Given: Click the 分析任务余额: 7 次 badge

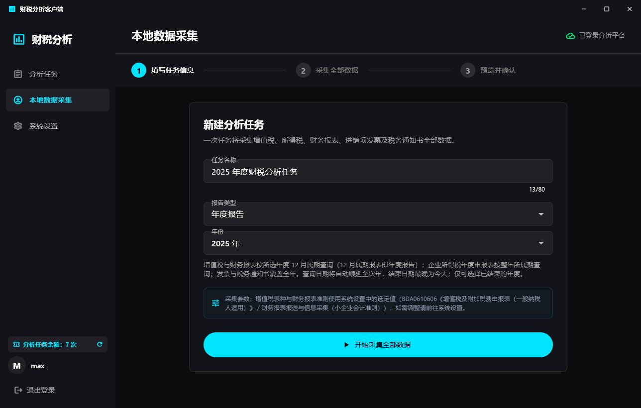Looking at the screenshot, I should pos(58,344).
